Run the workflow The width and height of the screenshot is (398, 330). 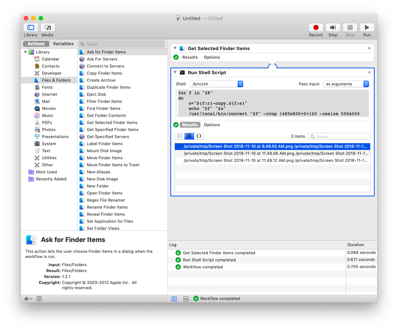pos(367,27)
